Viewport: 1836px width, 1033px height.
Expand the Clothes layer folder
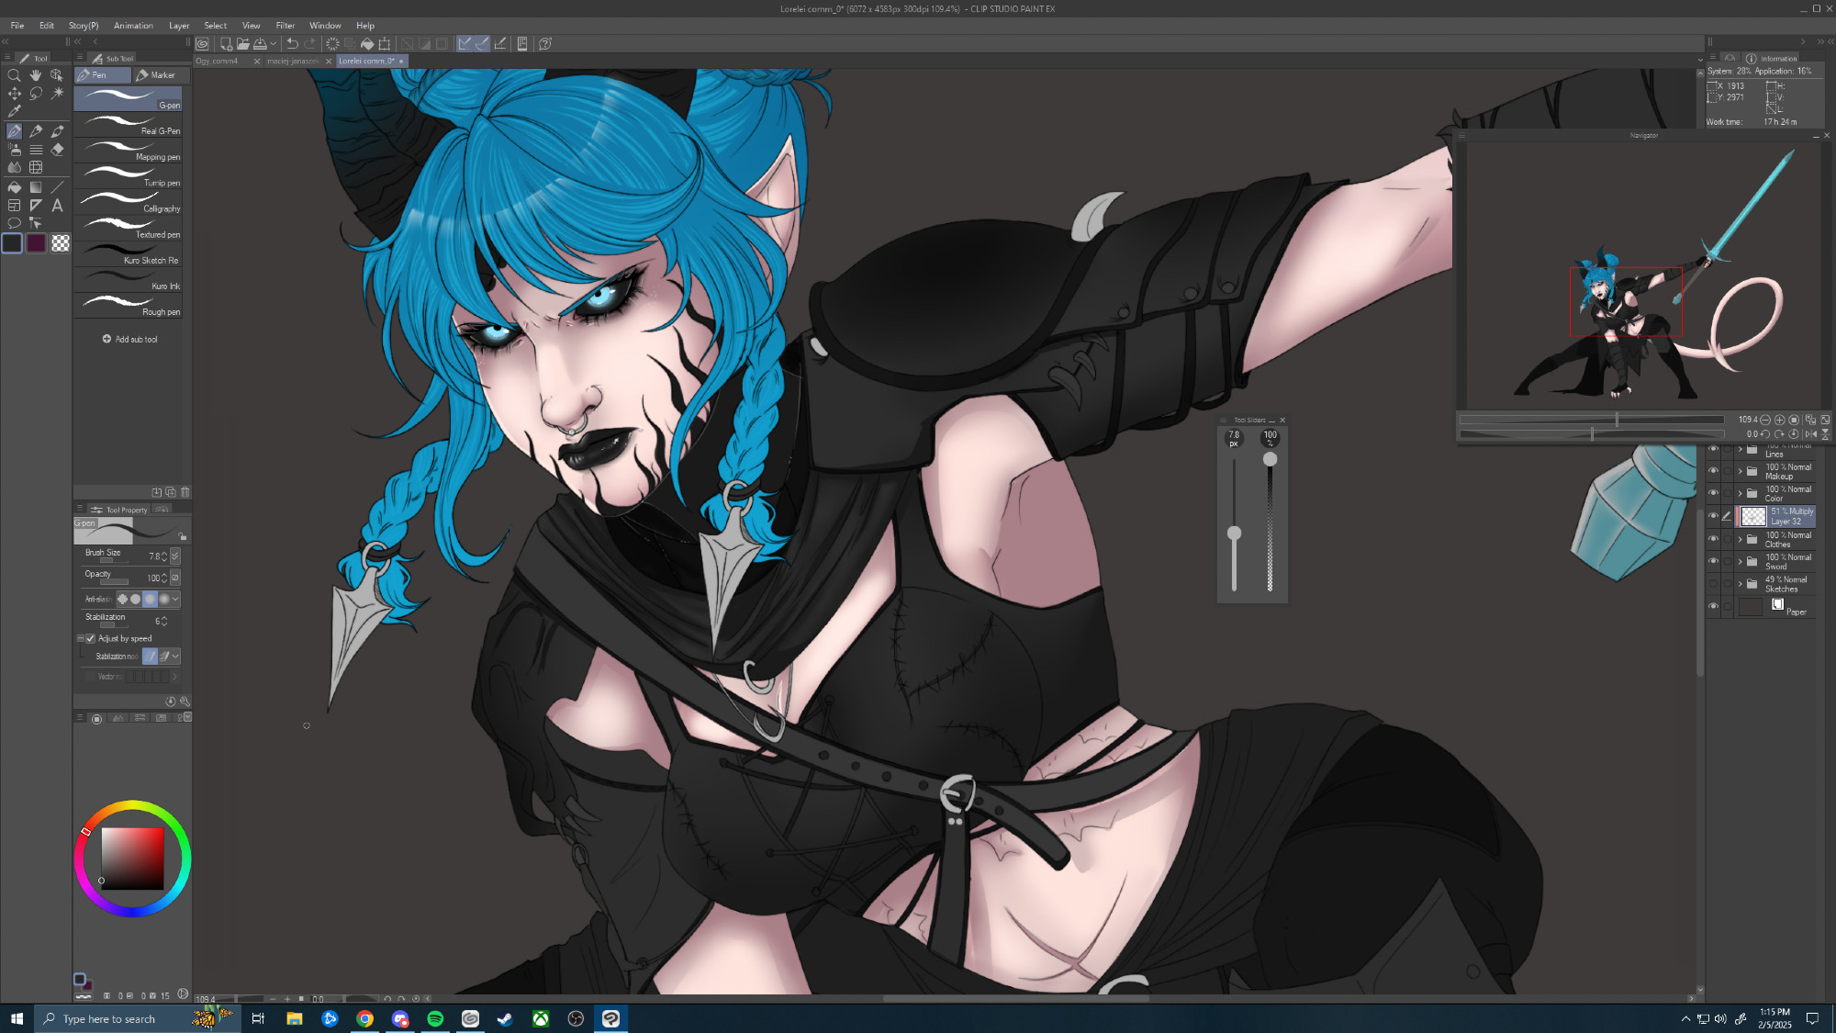tap(1740, 539)
